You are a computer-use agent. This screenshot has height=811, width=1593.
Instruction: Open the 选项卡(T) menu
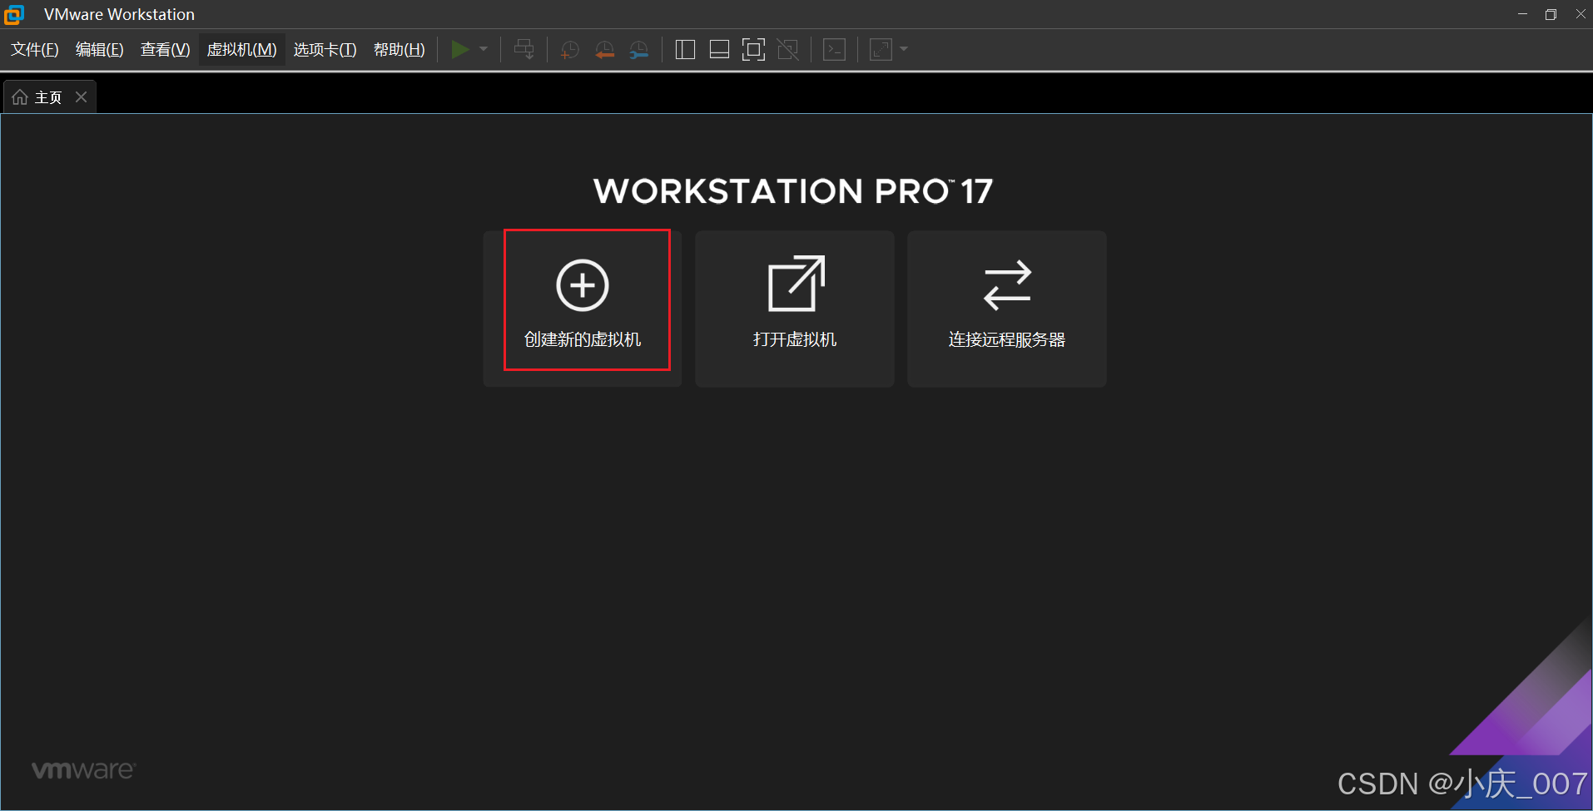pyautogui.click(x=325, y=50)
